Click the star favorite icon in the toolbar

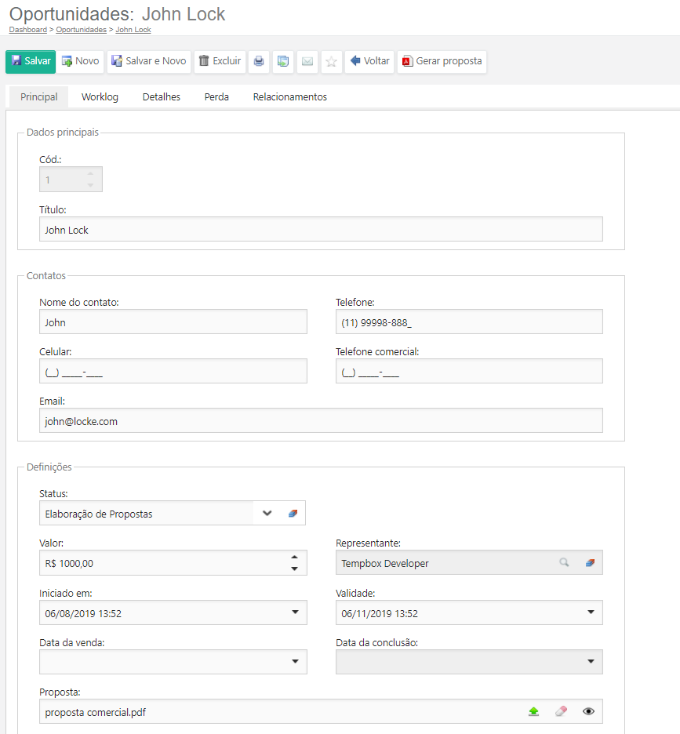[331, 61]
